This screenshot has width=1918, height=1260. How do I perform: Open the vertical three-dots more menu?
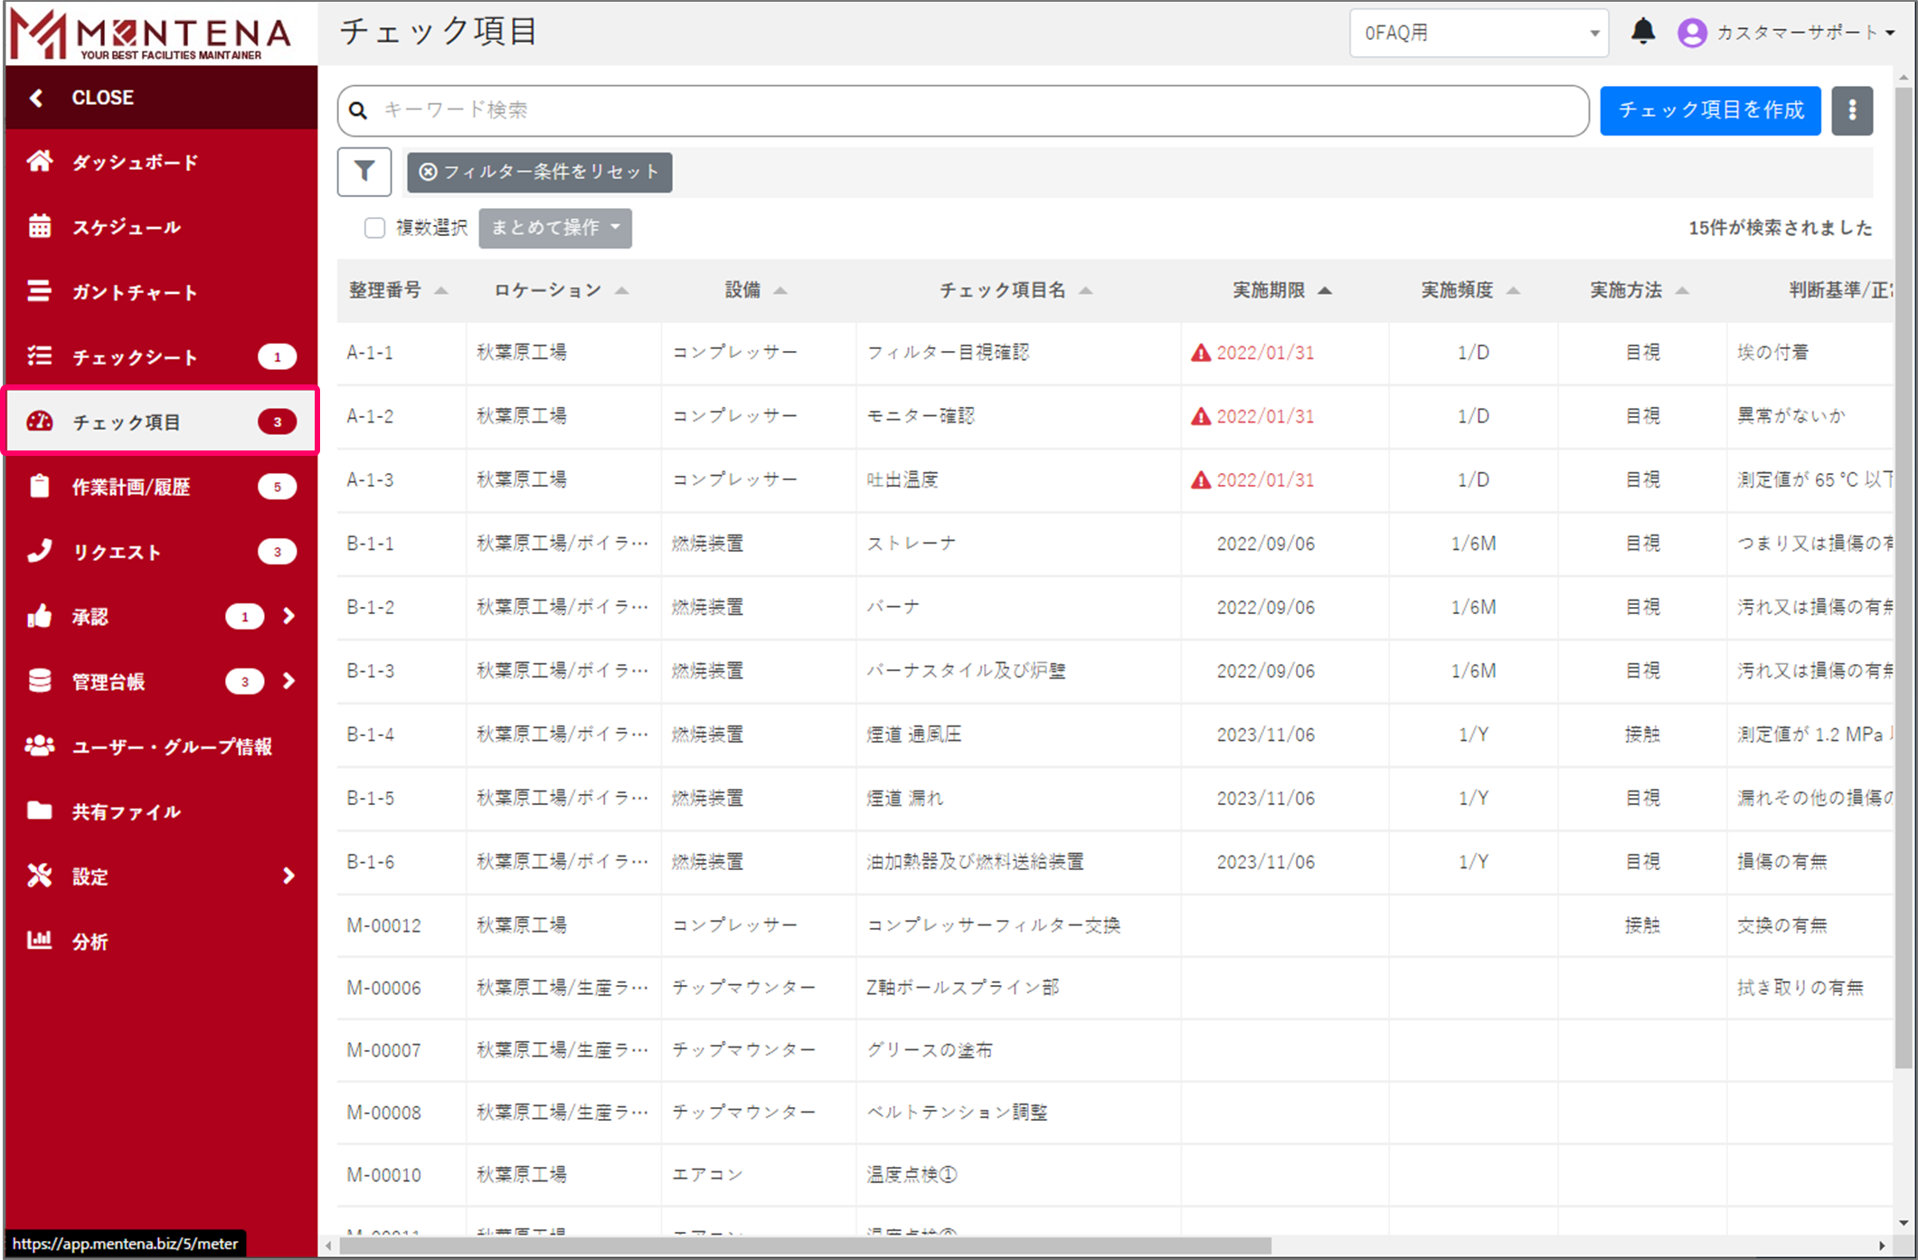click(x=1851, y=110)
